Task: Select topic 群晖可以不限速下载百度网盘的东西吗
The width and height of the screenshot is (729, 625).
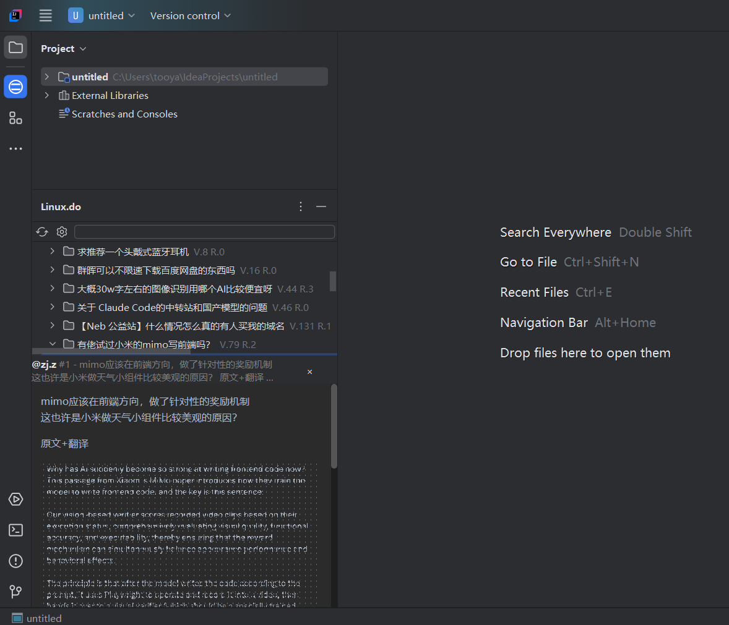Action: tap(156, 270)
